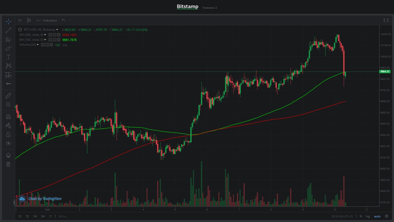Screen dimensions: 394x222
Task: Remove the Volume indicator
Action: pyautogui.click(x=51, y=45)
